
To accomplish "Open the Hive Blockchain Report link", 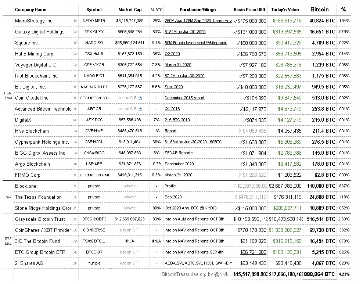I will point(170,131).
